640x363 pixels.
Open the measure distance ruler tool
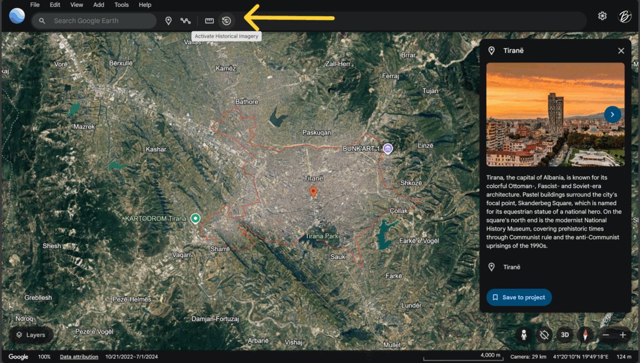[209, 21]
